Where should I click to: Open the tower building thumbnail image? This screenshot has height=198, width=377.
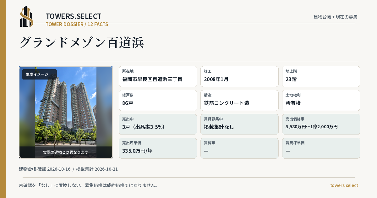[x=66, y=112]
